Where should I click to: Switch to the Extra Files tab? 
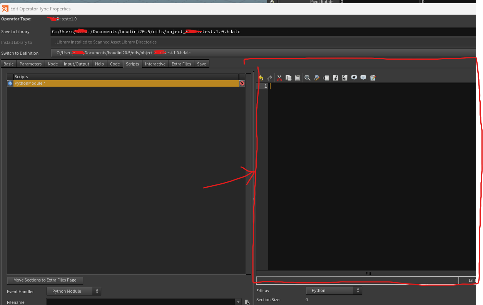pos(181,64)
